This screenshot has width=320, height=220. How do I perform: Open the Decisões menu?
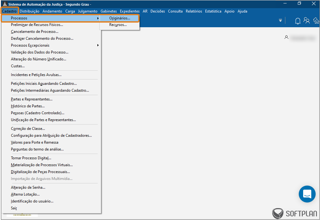[x=158, y=11]
